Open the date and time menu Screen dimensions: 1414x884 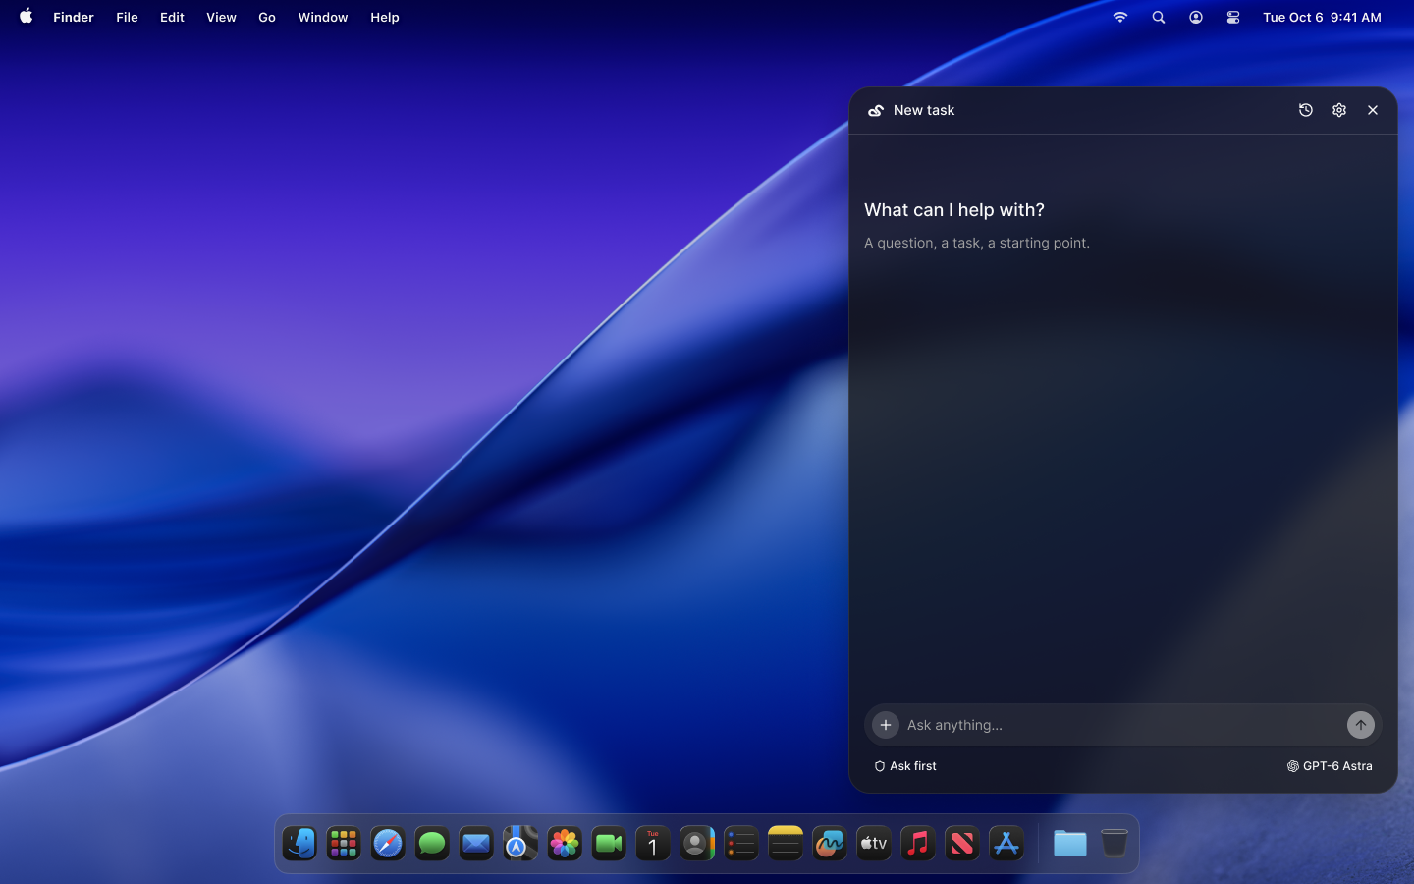tap(1322, 17)
